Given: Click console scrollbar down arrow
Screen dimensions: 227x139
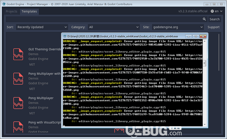Looking at the screenshot, I should click(205, 124).
